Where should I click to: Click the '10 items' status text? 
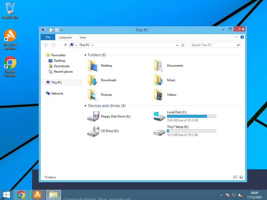pos(50,177)
